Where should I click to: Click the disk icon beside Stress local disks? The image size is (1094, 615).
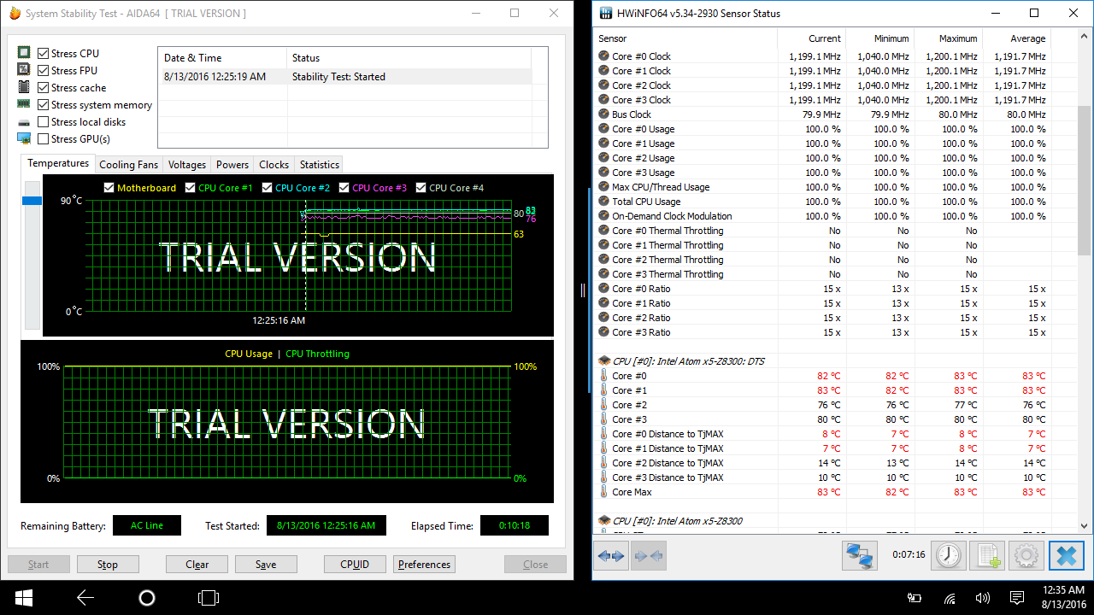coord(24,122)
